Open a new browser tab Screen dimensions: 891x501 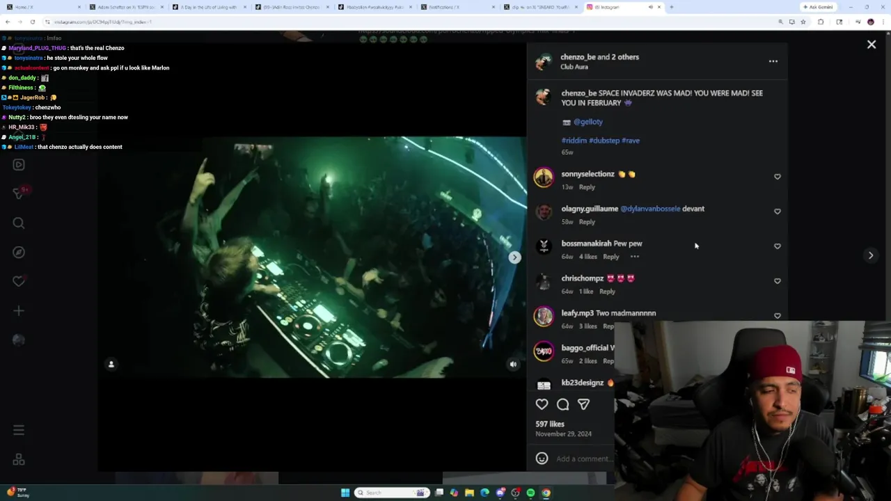(x=671, y=7)
